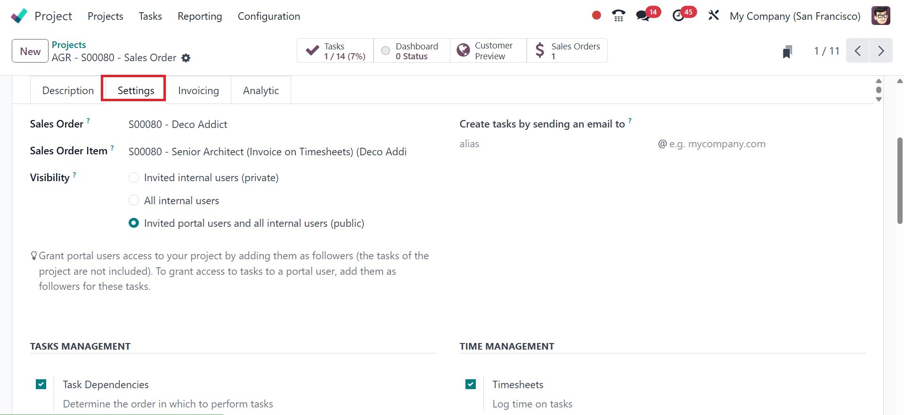Viewport: 904px width, 415px height.
Task: Click the Project app logo icon
Action: tap(19, 16)
